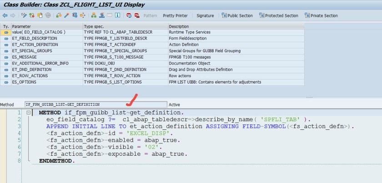382x183 pixels.
Task: Click the type icon for EO_FIELD_CATALOG row
Action: click(6, 33)
